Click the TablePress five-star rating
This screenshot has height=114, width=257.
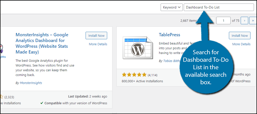click(x=134, y=75)
